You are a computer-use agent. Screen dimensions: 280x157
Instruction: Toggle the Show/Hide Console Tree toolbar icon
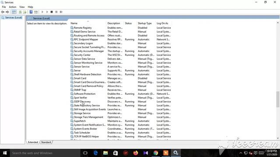pyautogui.click(x=14, y=12)
